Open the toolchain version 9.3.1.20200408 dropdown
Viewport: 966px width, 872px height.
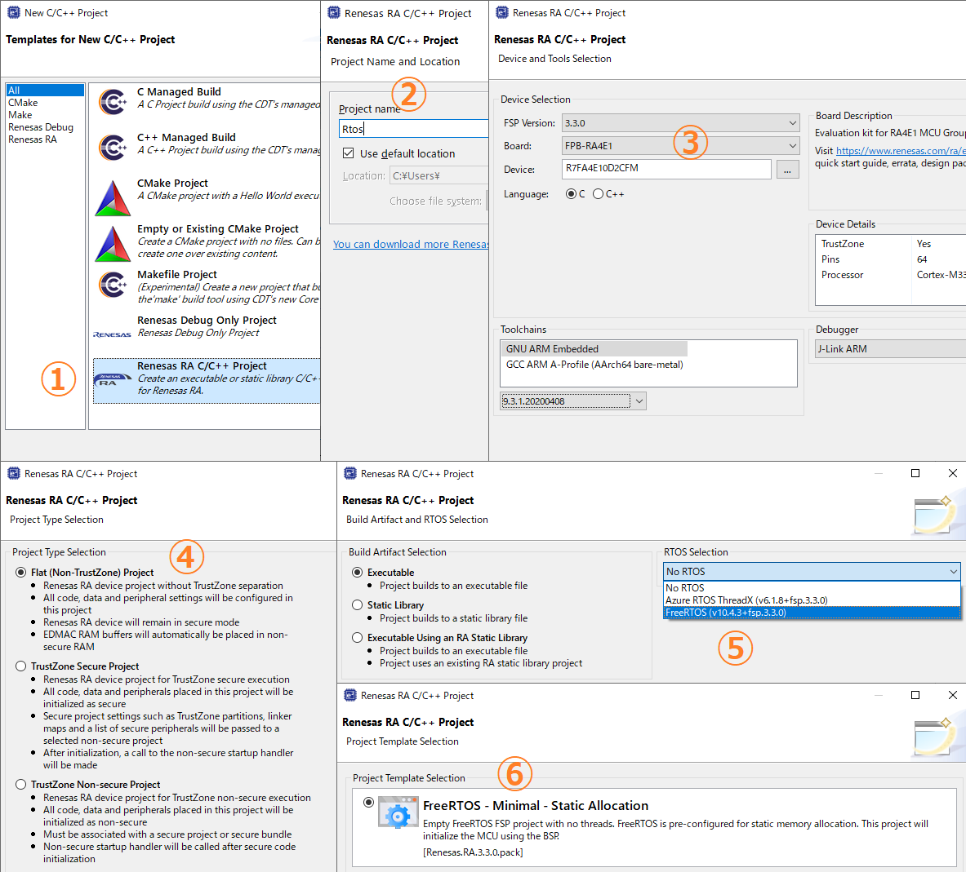pos(573,401)
